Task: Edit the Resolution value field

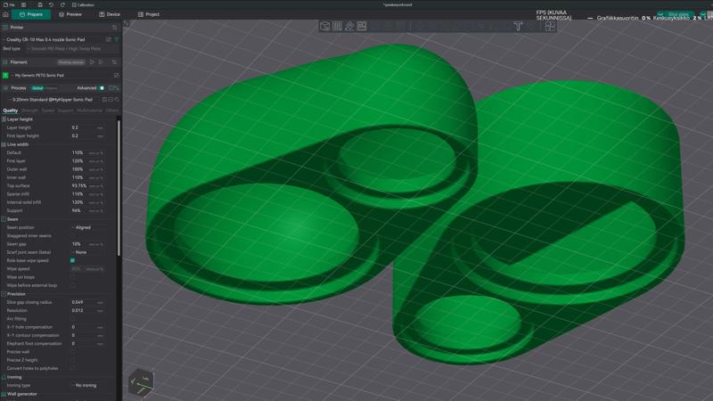Action: click(x=87, y=310)
